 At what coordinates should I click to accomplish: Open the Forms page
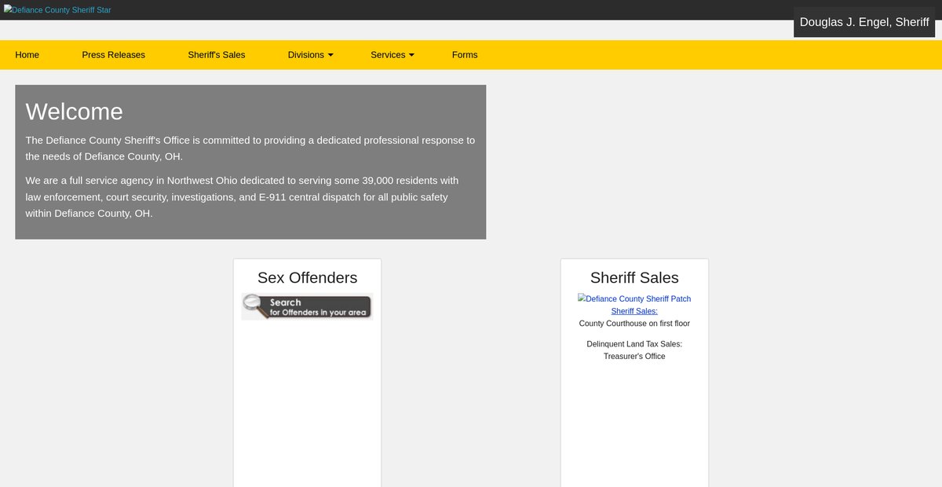(465, 55)
